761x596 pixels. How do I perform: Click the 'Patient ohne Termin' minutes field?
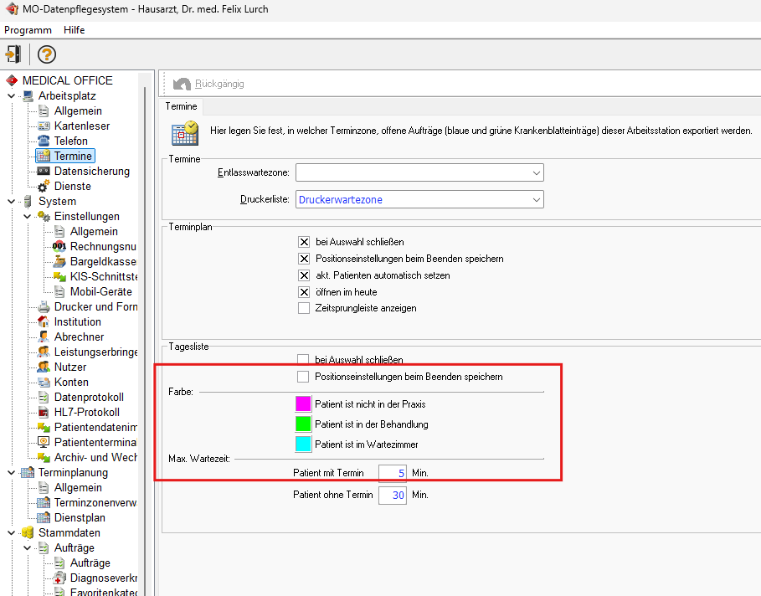coord(391,495)
